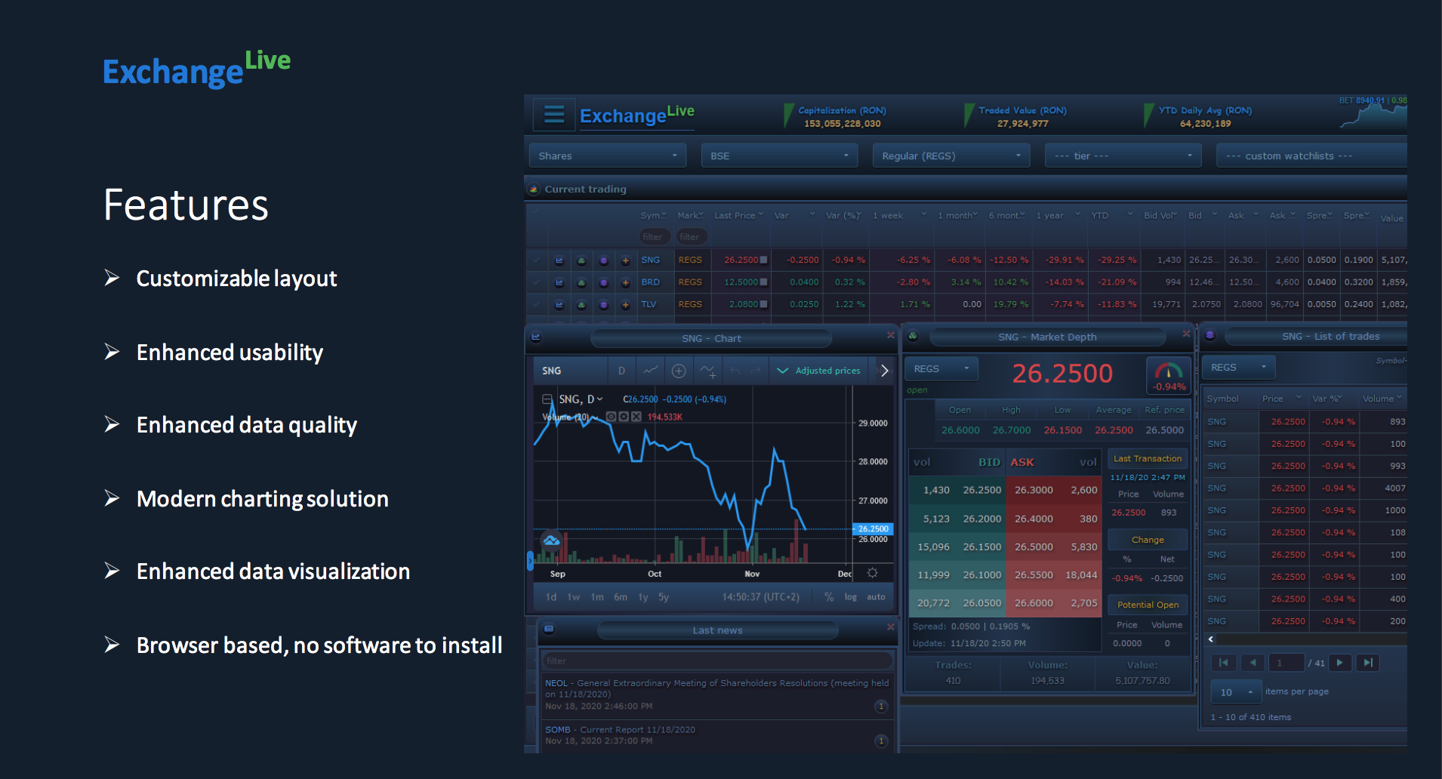
Task: Select the 1y chart range
Action: (x=643, y=597)
